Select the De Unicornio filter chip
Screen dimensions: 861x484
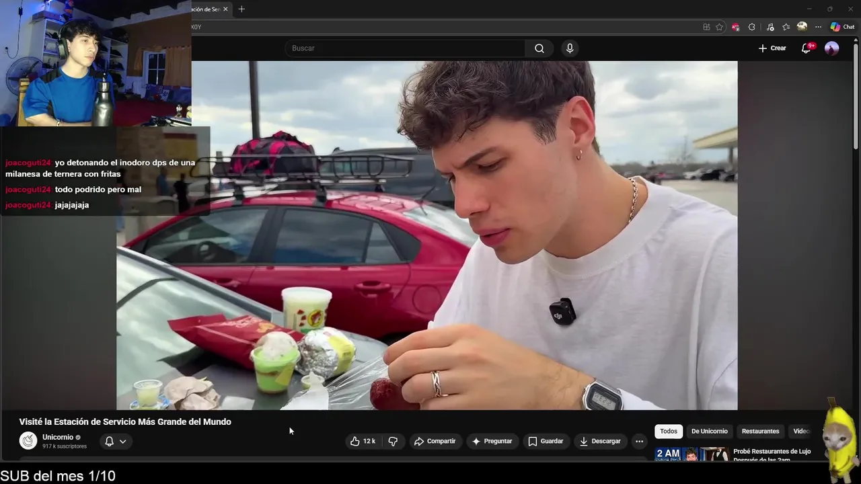point(710,432)
